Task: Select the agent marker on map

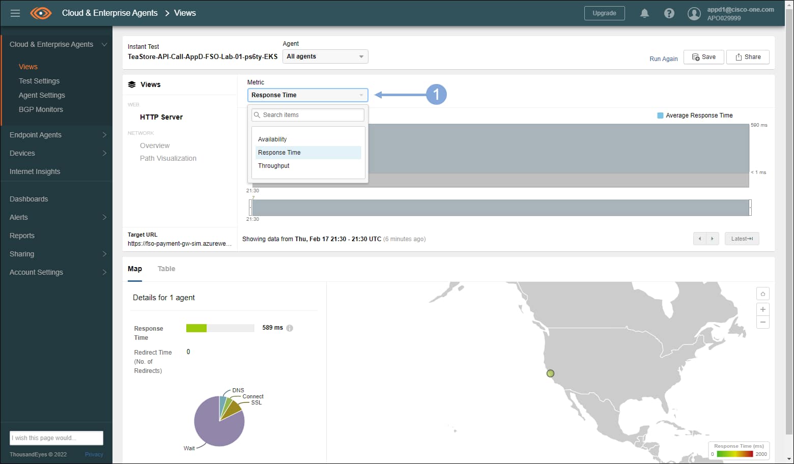Action: click(x=550, y=373)
